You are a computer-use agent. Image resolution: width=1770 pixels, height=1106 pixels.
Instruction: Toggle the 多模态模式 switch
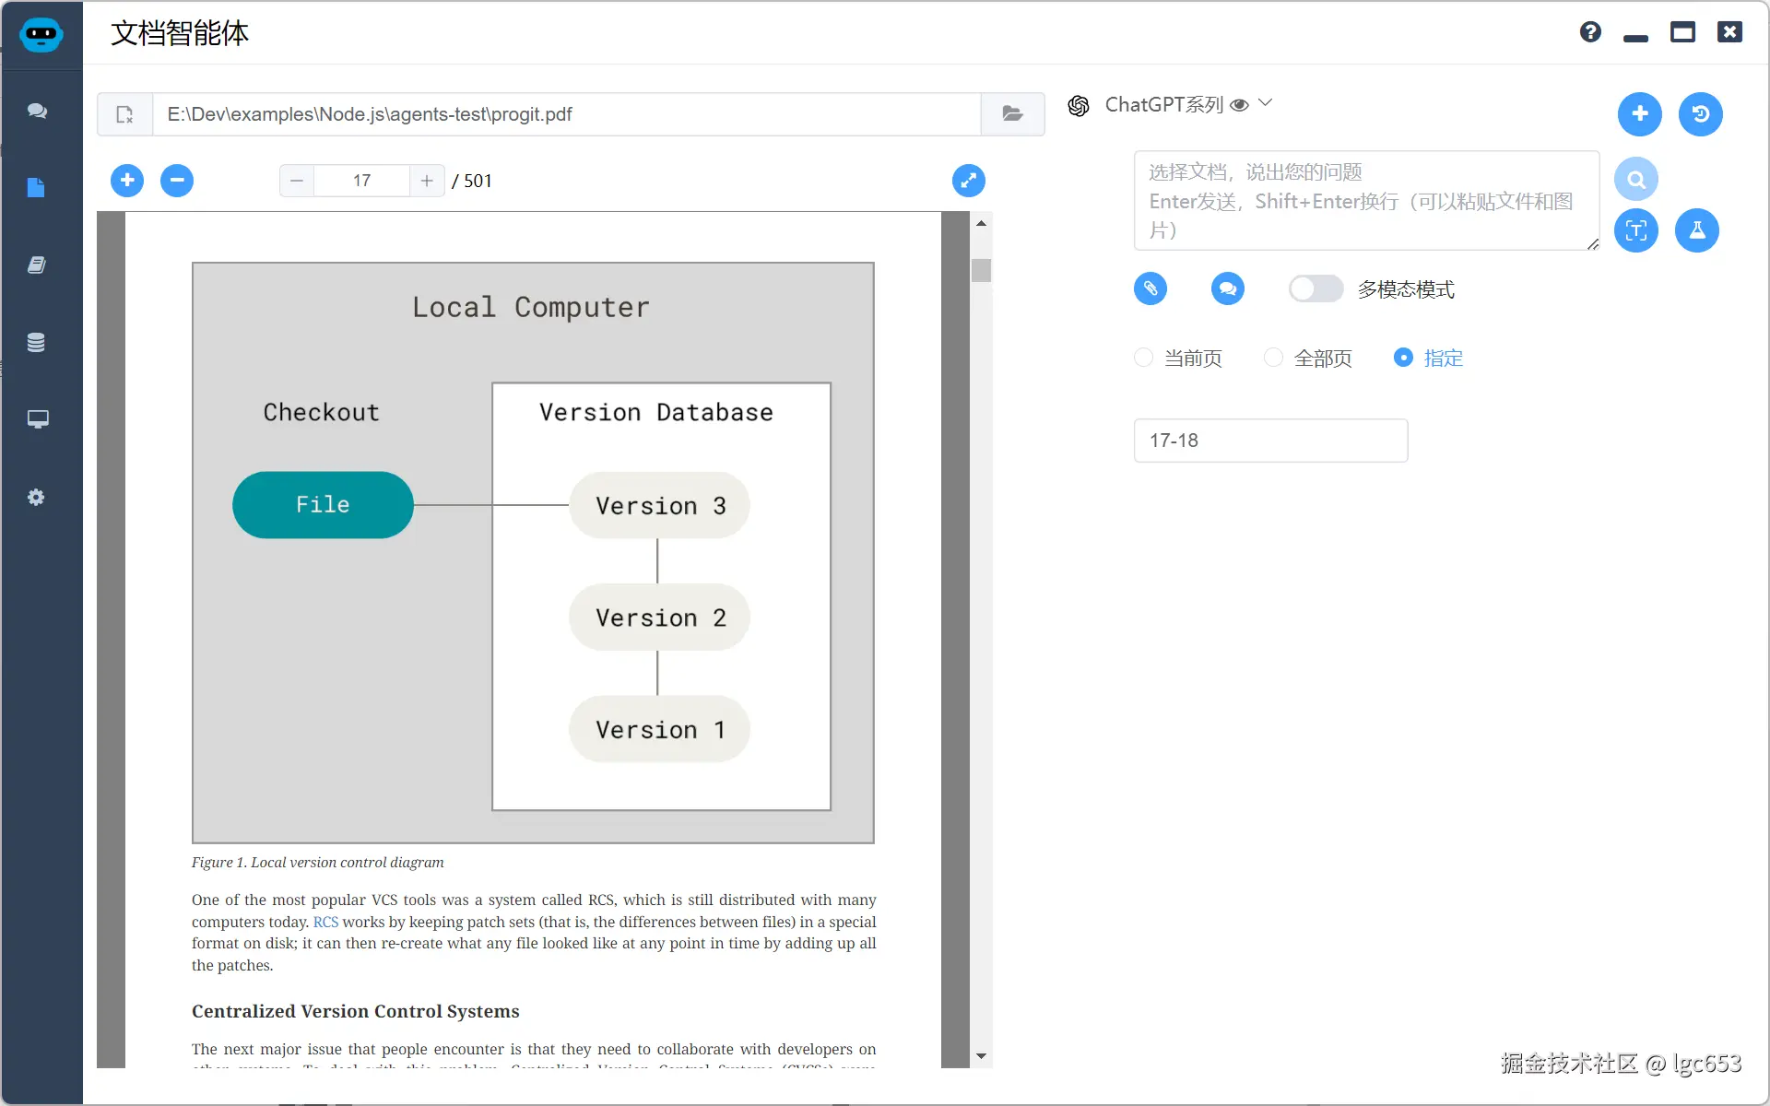[1316, 288]
